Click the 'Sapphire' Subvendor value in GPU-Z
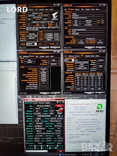This screenshot has height=156, width=117. 38,119
